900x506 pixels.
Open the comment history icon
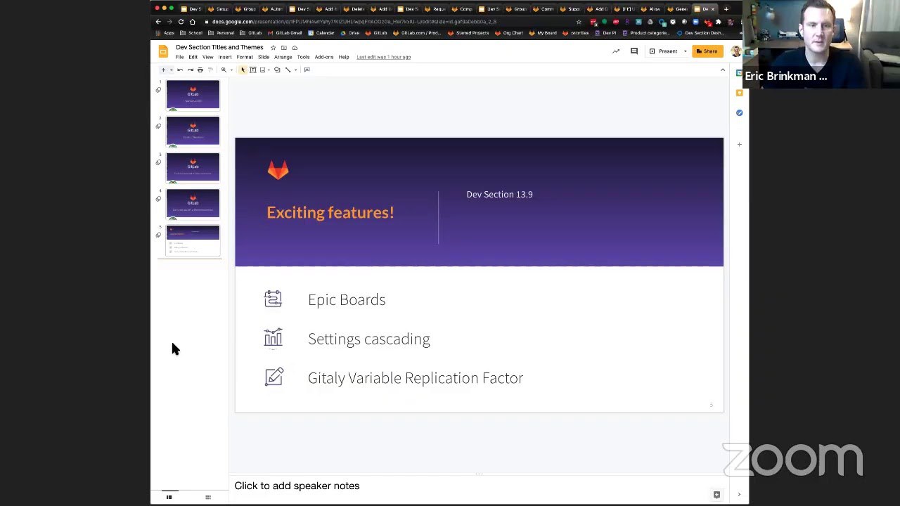coord(634,51)
